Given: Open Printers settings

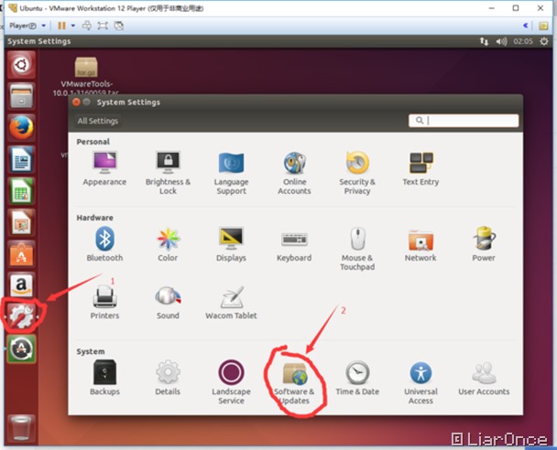Looking at the screenshot, I should point(104,303).
